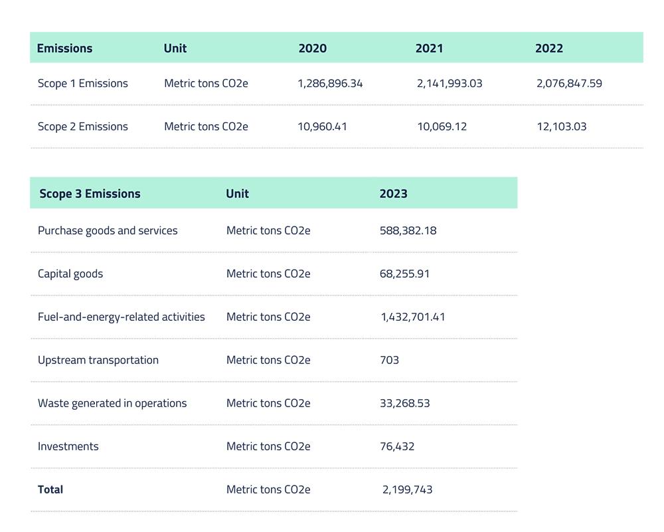Click the 2021 column header
This screenshot has width=664, height=532.
[x=429, y=48]
